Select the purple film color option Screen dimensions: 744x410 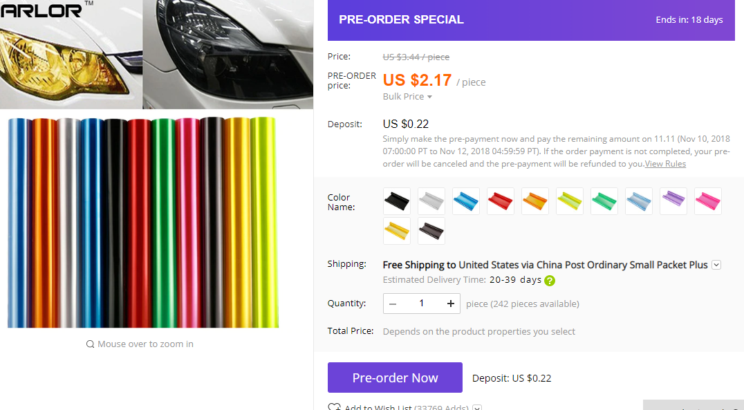(x=673, y=201)
